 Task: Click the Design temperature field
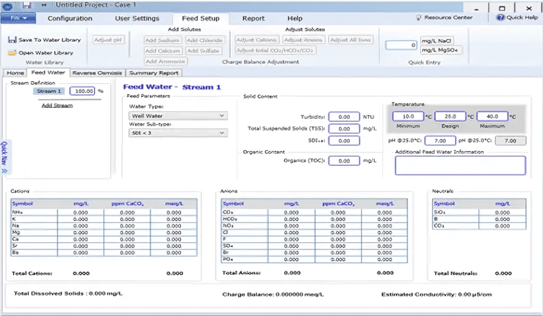pyautogui.click(x=450, y=117)
